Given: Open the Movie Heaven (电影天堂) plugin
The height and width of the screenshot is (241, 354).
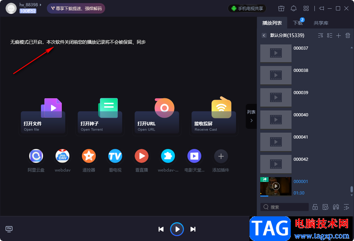Looking at the screenshot, I should point(194,156).
